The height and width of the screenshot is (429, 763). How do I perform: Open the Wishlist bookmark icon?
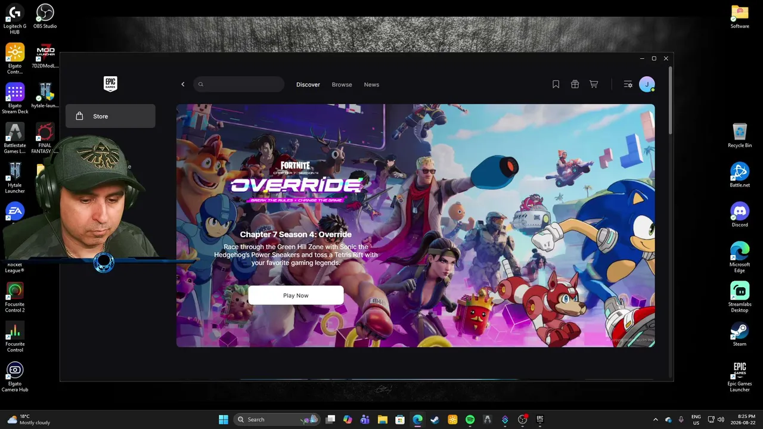[x=556, y=85]
